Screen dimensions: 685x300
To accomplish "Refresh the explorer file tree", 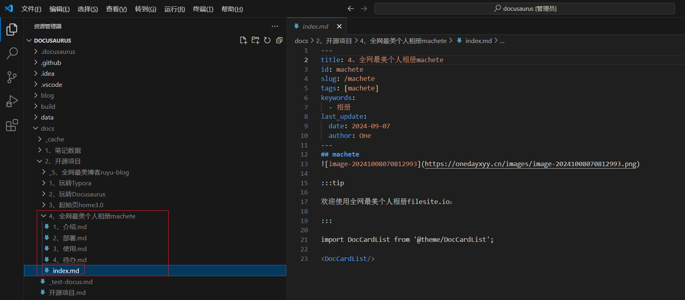I will [267, 40].
